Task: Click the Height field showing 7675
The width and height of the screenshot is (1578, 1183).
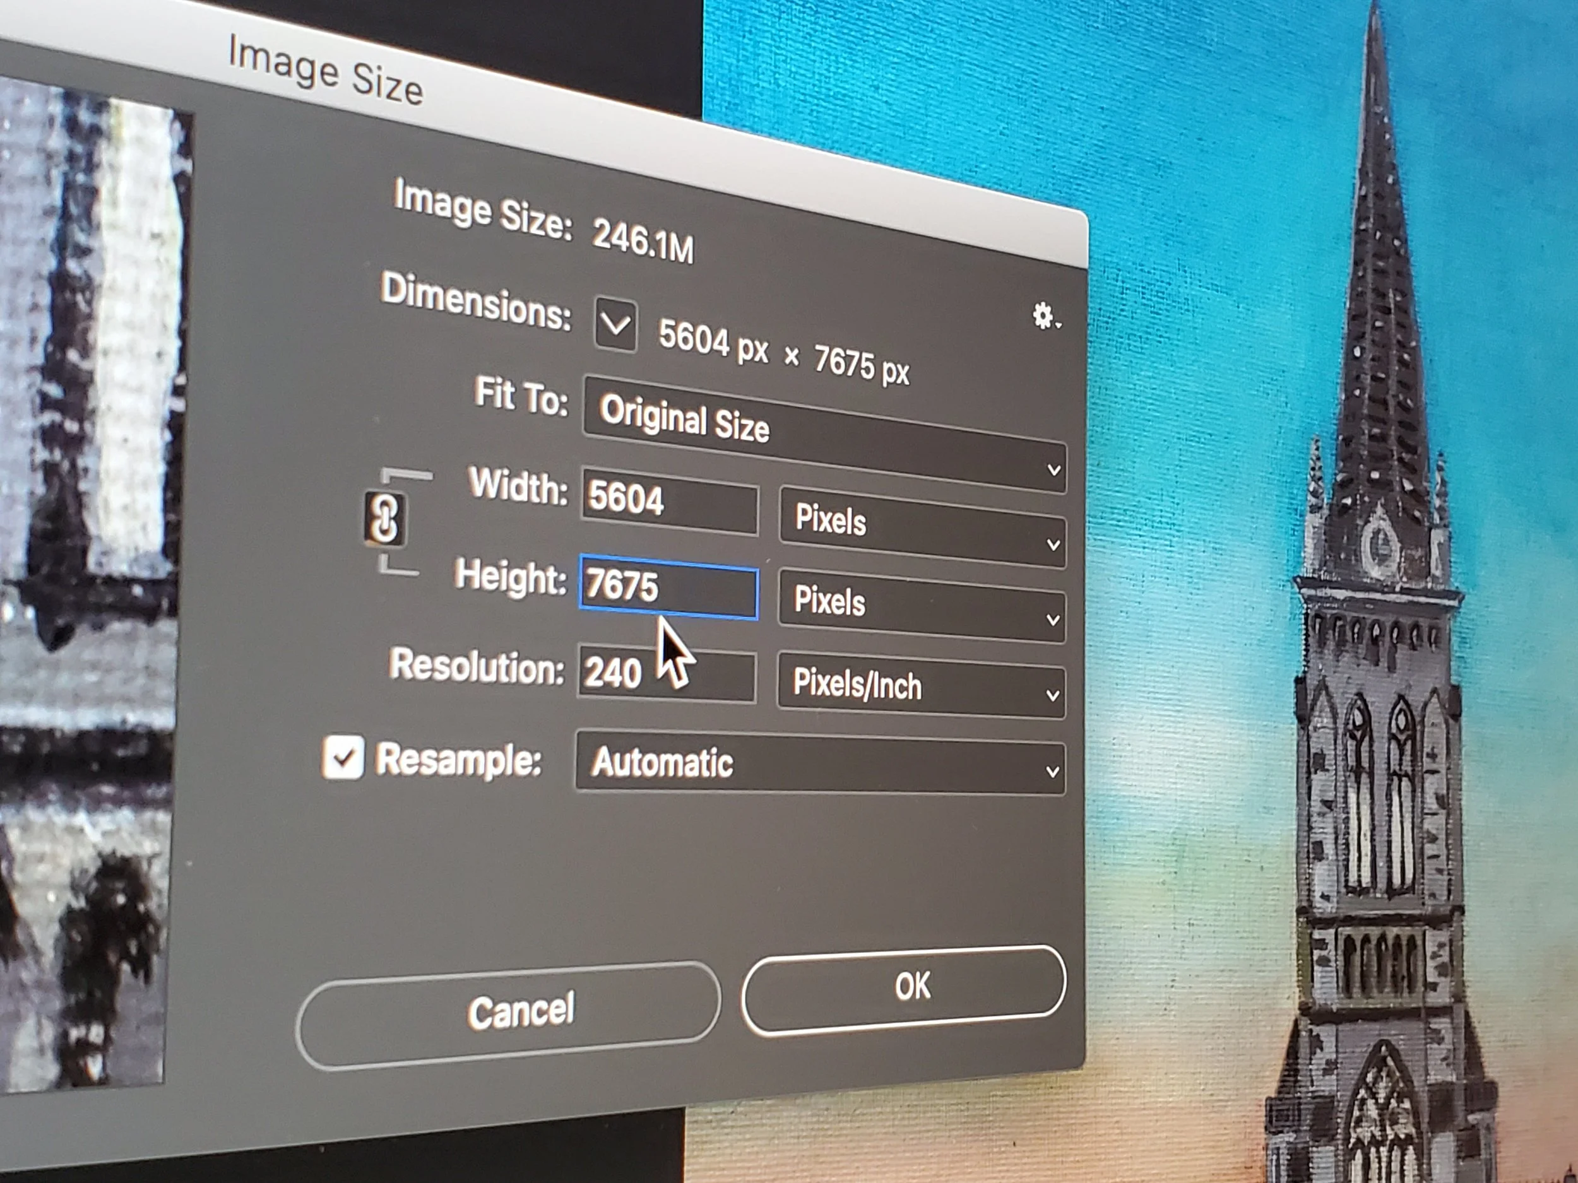Action: pos(668,588)
